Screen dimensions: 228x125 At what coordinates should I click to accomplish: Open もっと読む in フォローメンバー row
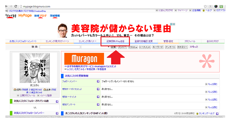pos(213,84)
